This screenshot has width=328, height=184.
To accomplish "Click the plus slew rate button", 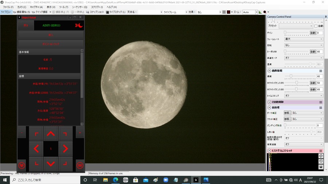I will pos(80,132).
